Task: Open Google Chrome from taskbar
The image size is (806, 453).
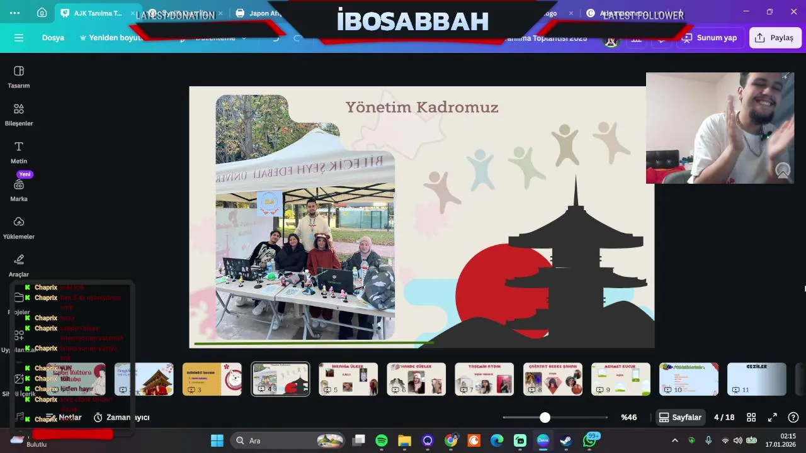Action: [451, 440]
